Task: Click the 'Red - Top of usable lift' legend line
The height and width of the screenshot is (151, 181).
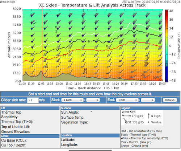Action: [141, 131]
